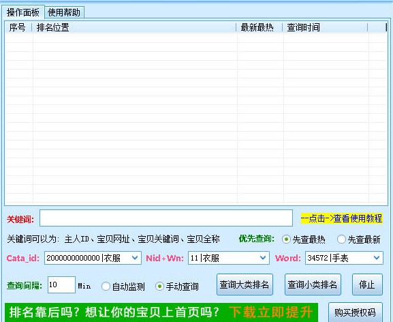The height and width of the screenshot is (322, 393).
Task: Expand the Nid+Wn dropdown arrow
Action: [263, 258]
